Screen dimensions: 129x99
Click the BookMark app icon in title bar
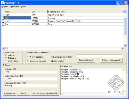2,3
